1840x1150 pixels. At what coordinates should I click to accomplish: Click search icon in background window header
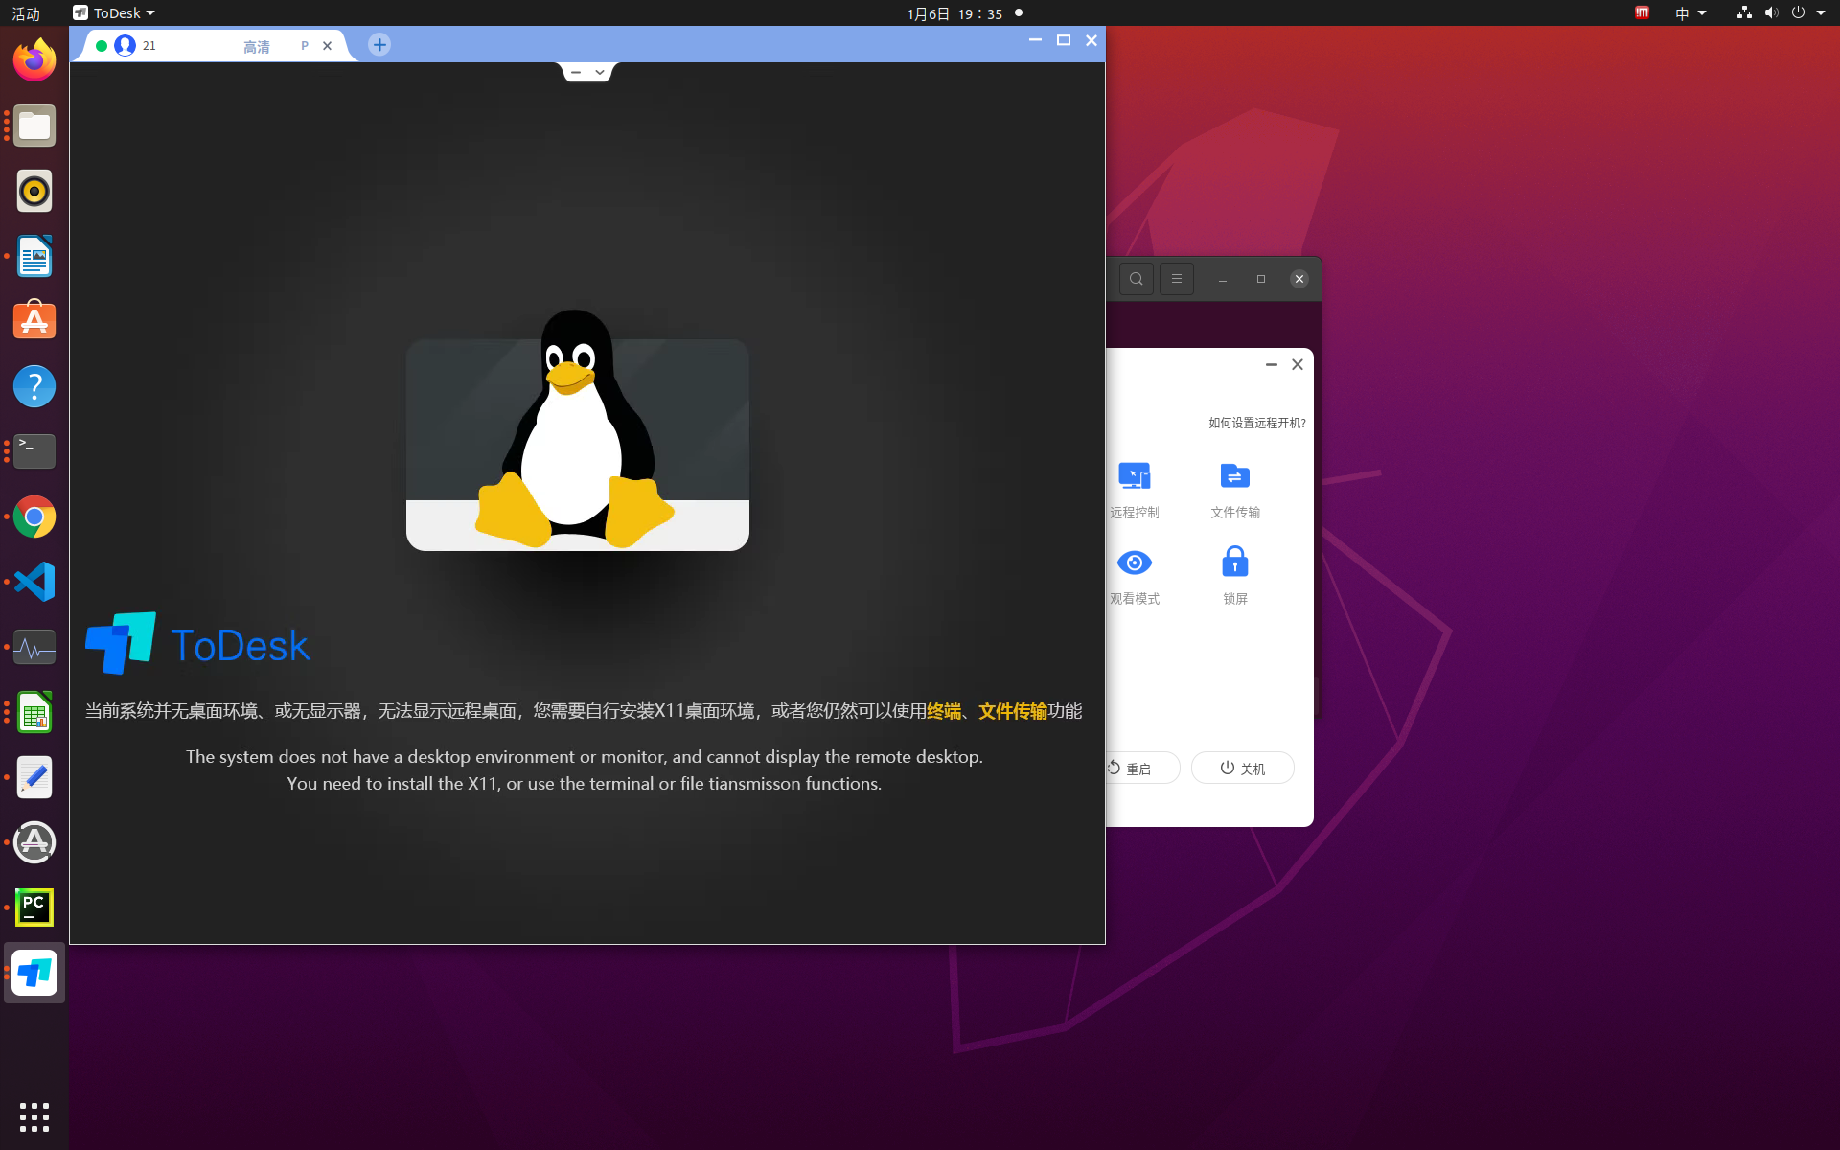coord(1137,279)
